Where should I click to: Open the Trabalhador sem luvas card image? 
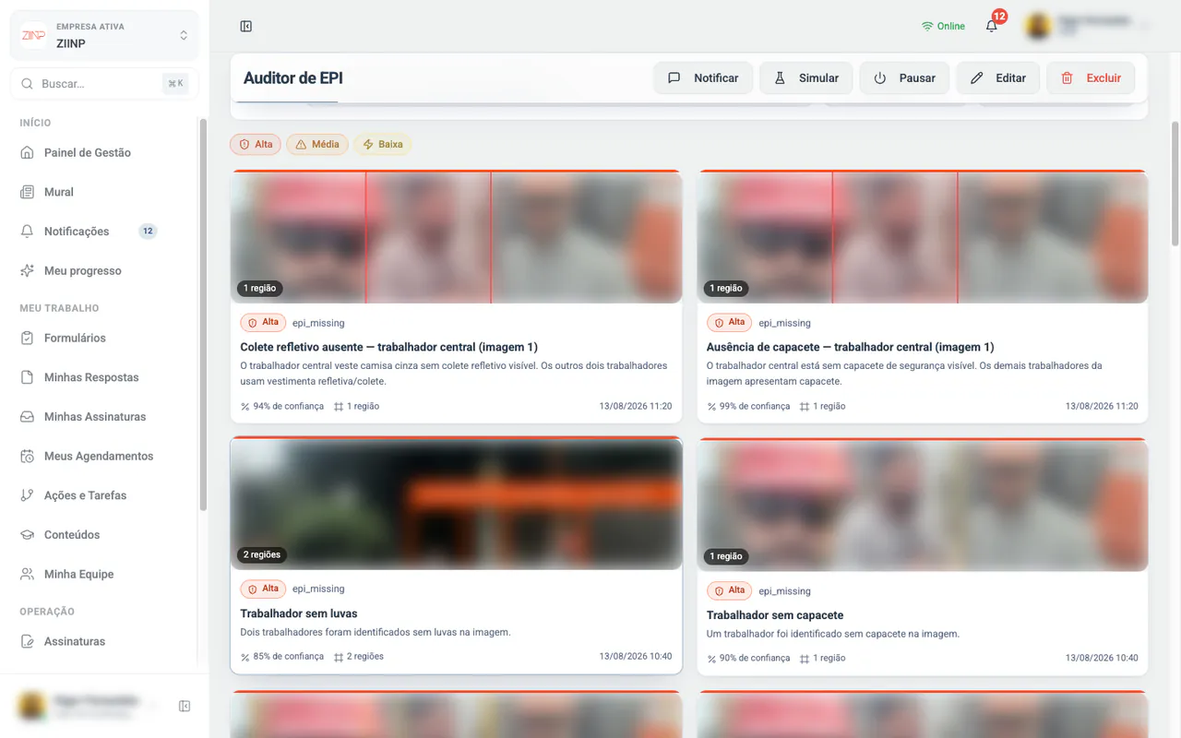click(x=457, y=504)
